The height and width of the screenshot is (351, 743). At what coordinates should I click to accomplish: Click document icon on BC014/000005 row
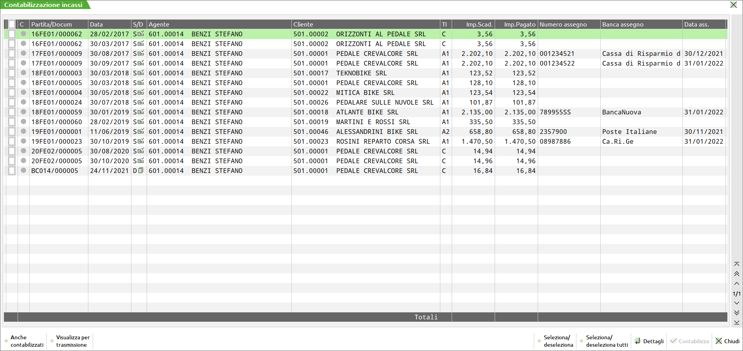click(141, 171)
